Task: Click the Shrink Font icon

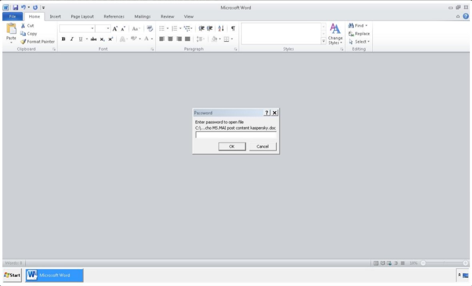Action: point(123,29)
